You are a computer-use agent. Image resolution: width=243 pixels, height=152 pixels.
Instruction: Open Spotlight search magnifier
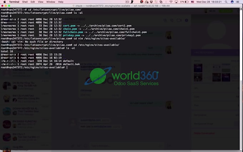(x=226, y=2)
